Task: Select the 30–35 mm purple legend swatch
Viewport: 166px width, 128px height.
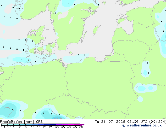Action: [x=59, y=125]
